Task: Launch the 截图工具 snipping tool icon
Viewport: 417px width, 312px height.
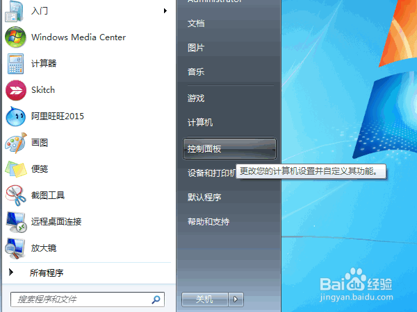Action: click(x=15, y=196)
